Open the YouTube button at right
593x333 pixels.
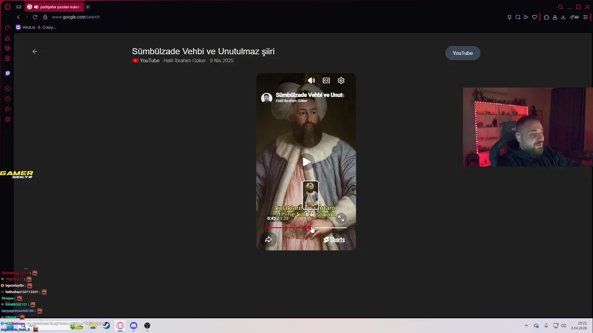pos(462,53)
